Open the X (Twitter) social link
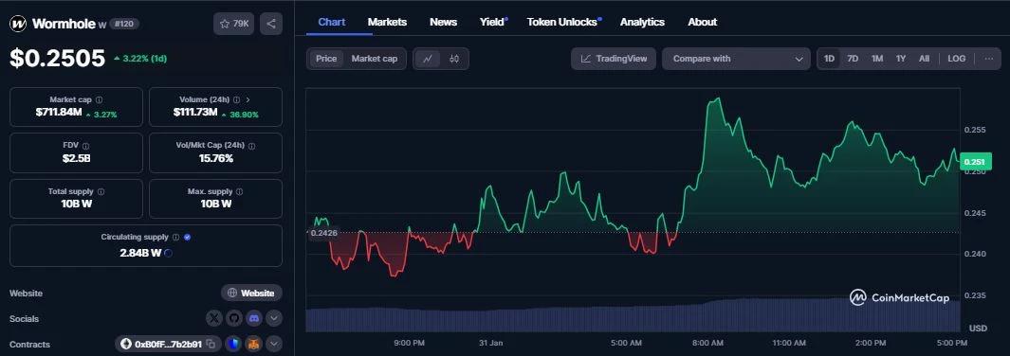 214,318
